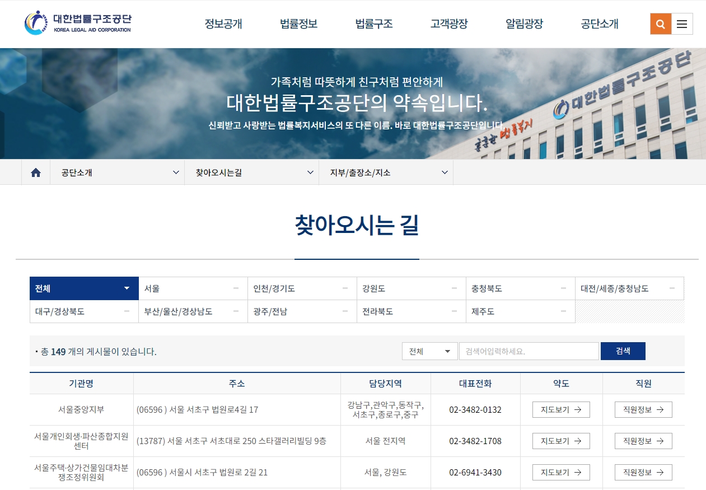Select the 인천/경기도 region tab
This screenshot has width=706, height=490.
302,288
